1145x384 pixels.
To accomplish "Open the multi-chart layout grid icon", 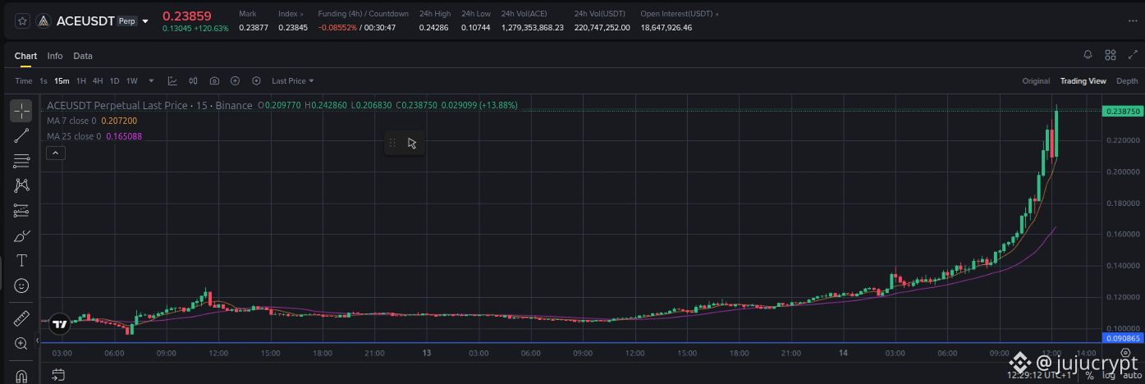I will click(1111, 56).
